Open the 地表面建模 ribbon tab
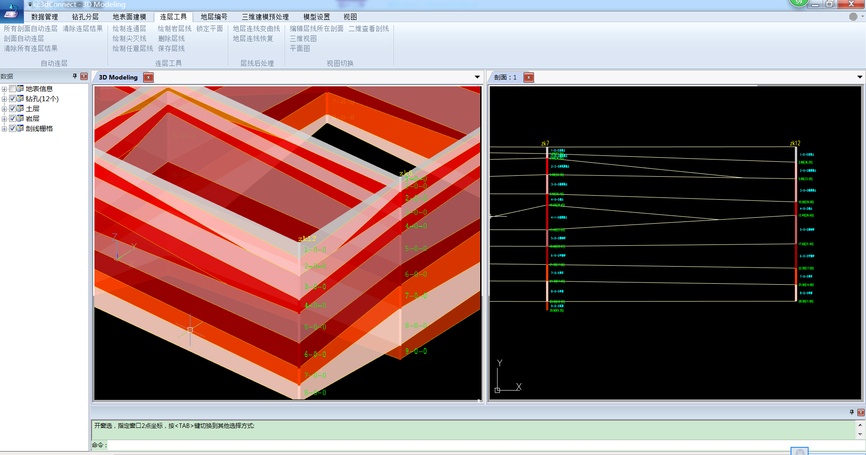The image size is (866, 455). tap(130, 17)
